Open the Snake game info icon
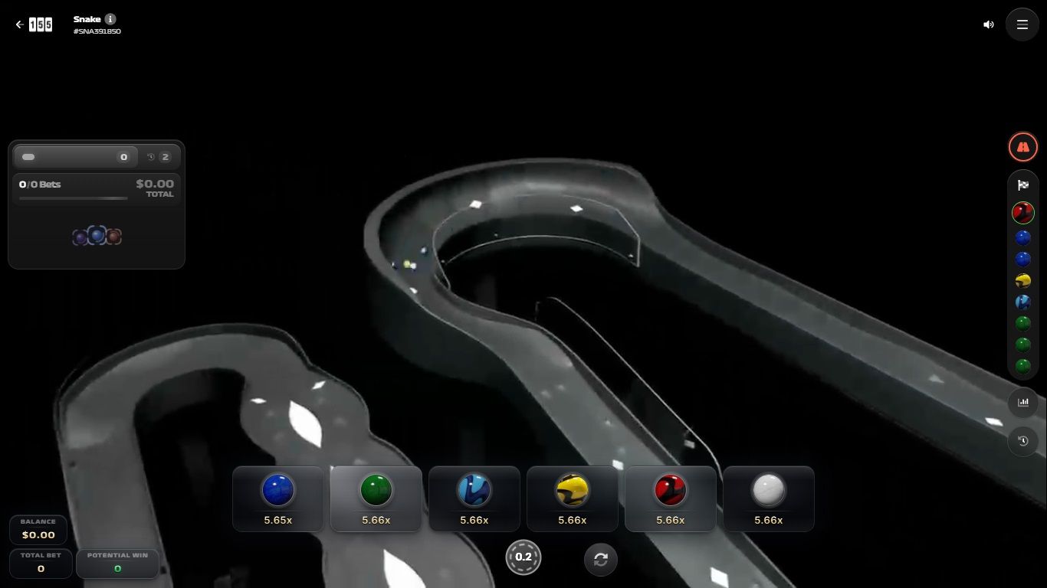Screen dimensions: 1047x588 [110, 19]
